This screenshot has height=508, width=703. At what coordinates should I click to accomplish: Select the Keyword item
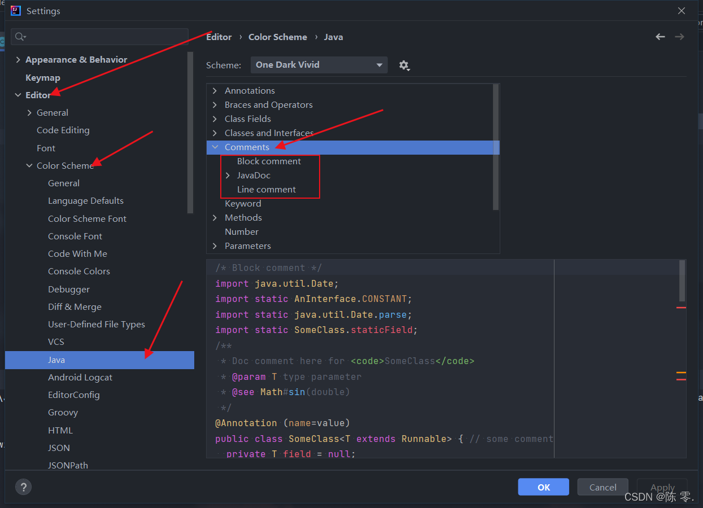click(x=243, y=204)
